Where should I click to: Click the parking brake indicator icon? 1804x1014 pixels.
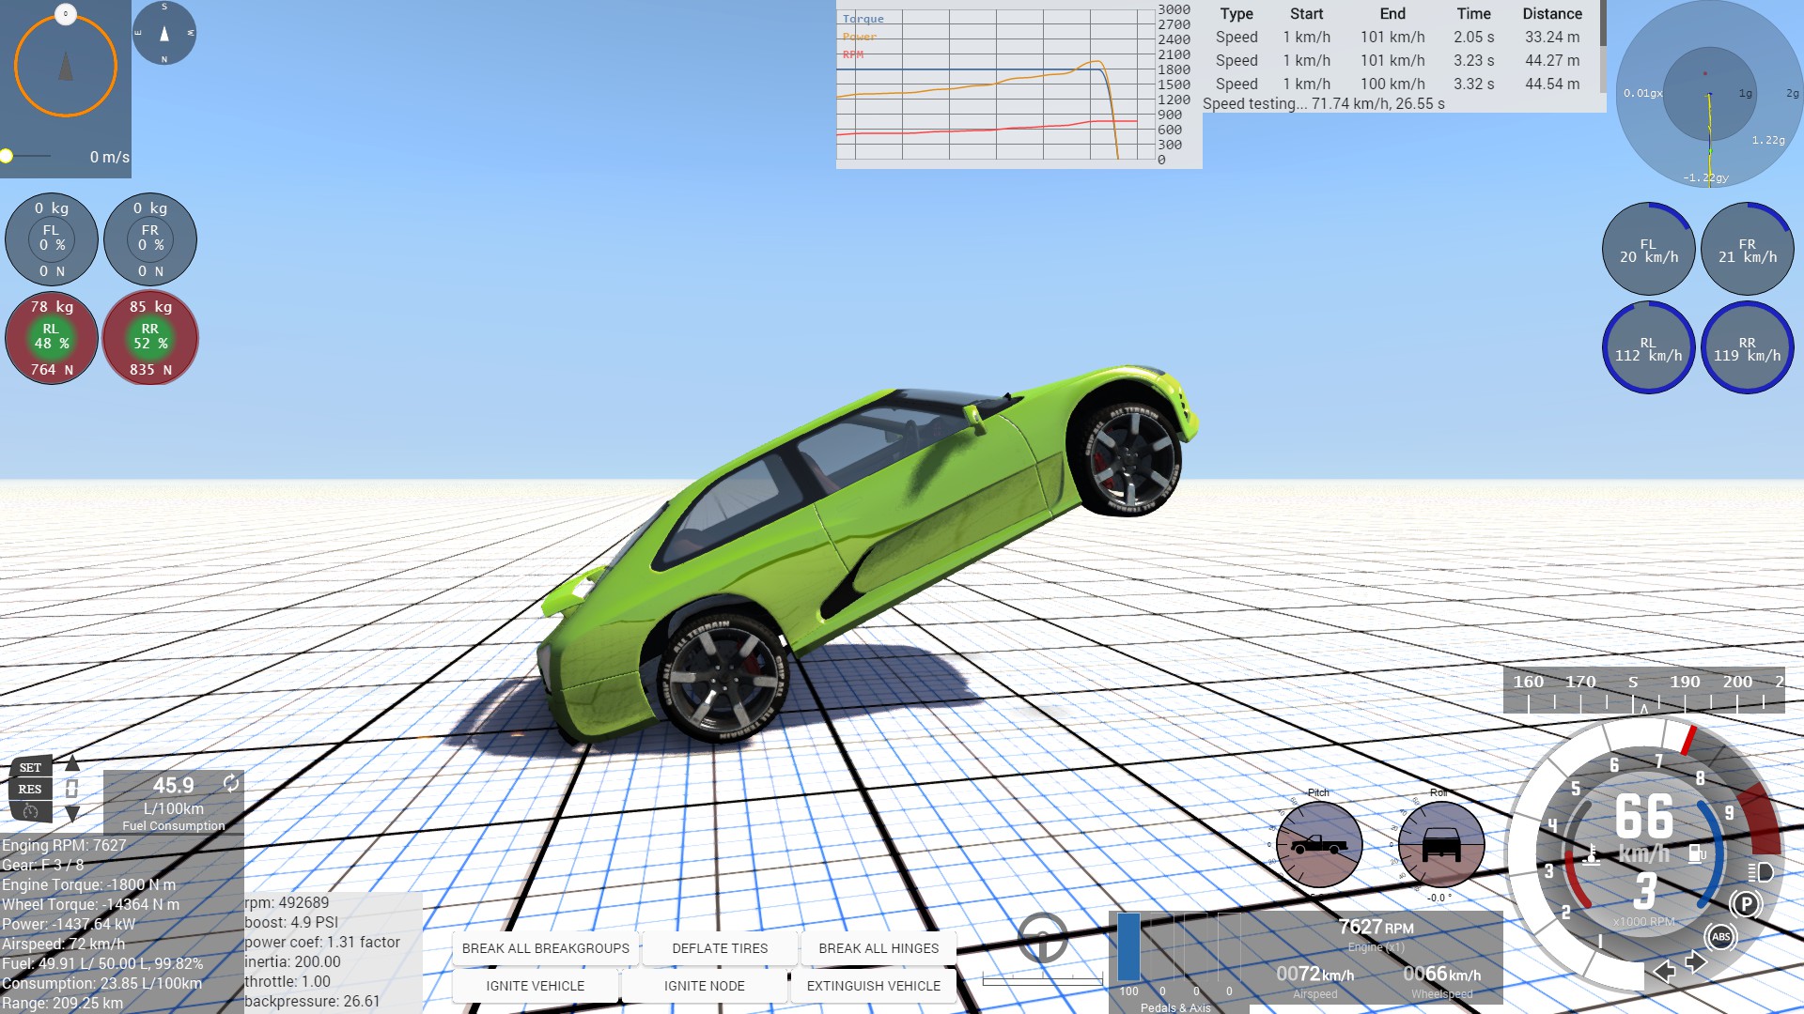pyautogui.click(x=1746, y=904)
